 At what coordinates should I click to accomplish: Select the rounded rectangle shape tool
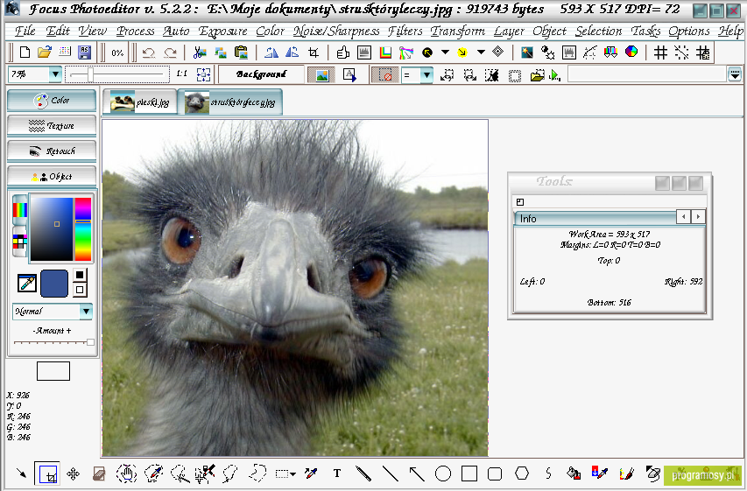(495, 473)
